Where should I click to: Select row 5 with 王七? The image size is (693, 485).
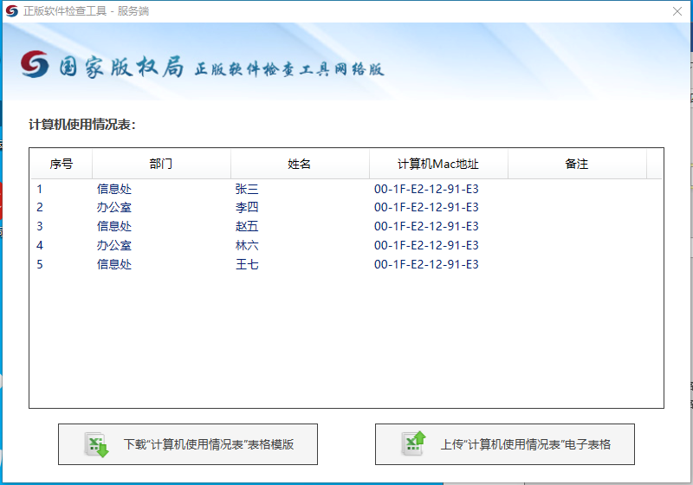coord(346,264)
